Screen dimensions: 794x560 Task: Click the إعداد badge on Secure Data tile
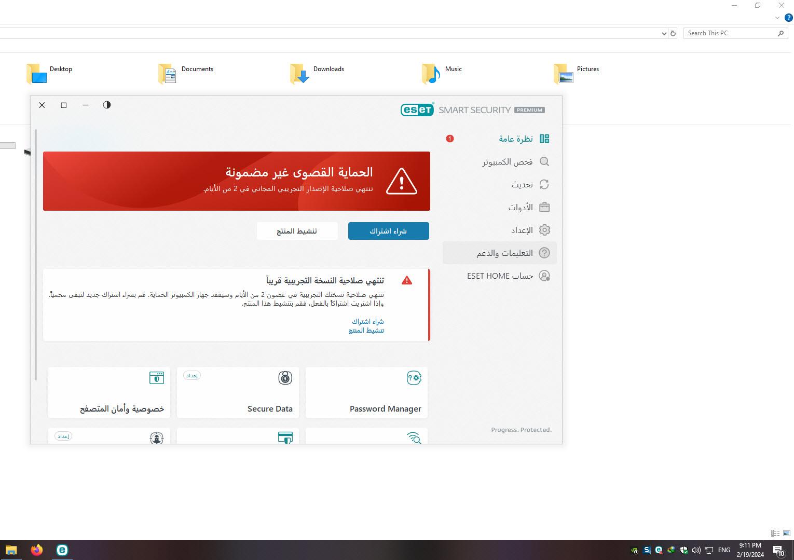point(192,375)
